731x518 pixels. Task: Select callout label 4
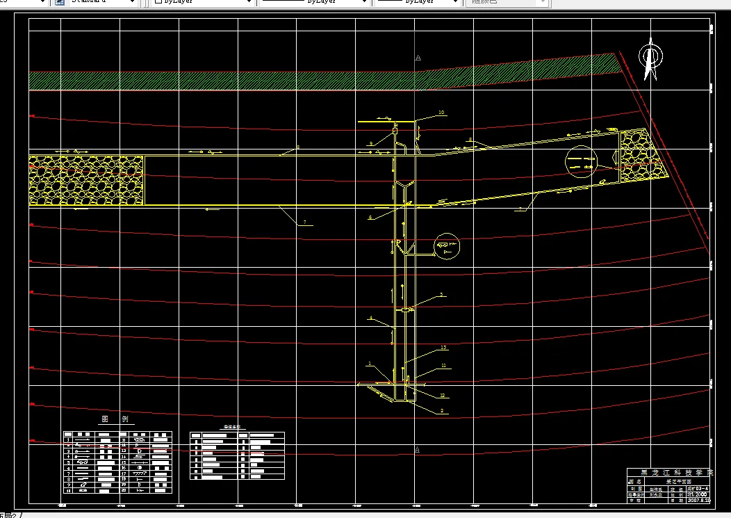[371, 318]
